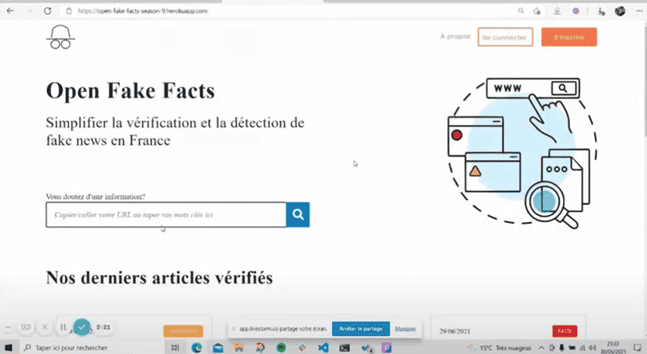This screenshot has width=647, height=354.
Task: Click the browser back arrow
Action: click(10, 11)
